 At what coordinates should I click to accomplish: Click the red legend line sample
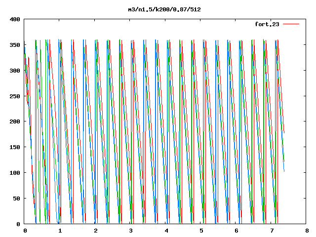tap(291, 24)
